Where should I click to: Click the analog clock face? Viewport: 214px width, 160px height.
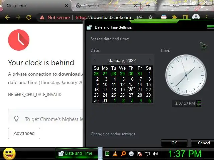tap(186, 75)
